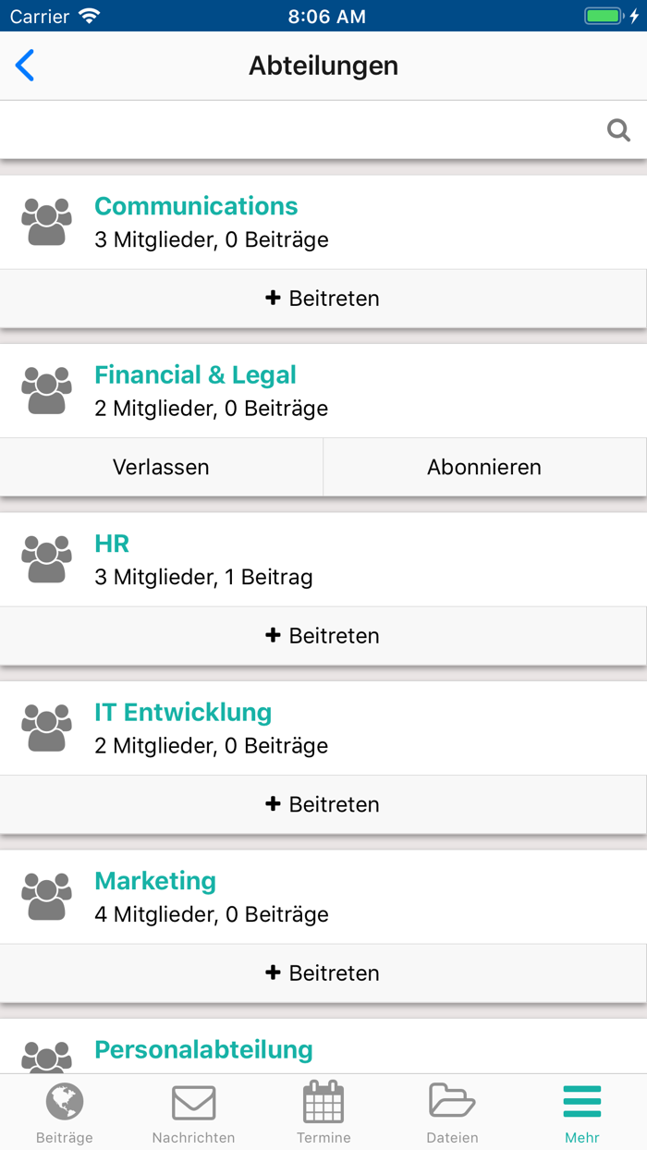
Task: Select the globe Beiträge icon
Action: (64, 1101)
